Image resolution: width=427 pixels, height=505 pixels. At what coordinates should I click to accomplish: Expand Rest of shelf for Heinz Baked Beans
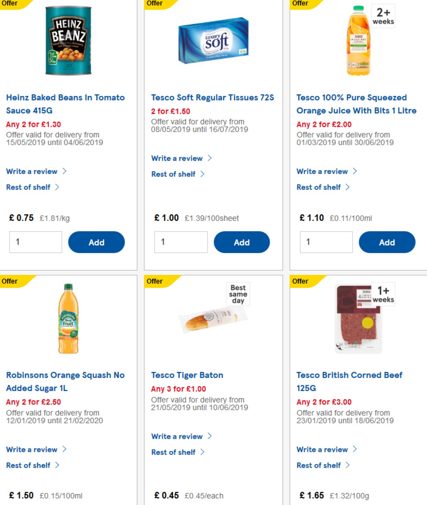tap(29, 187)
